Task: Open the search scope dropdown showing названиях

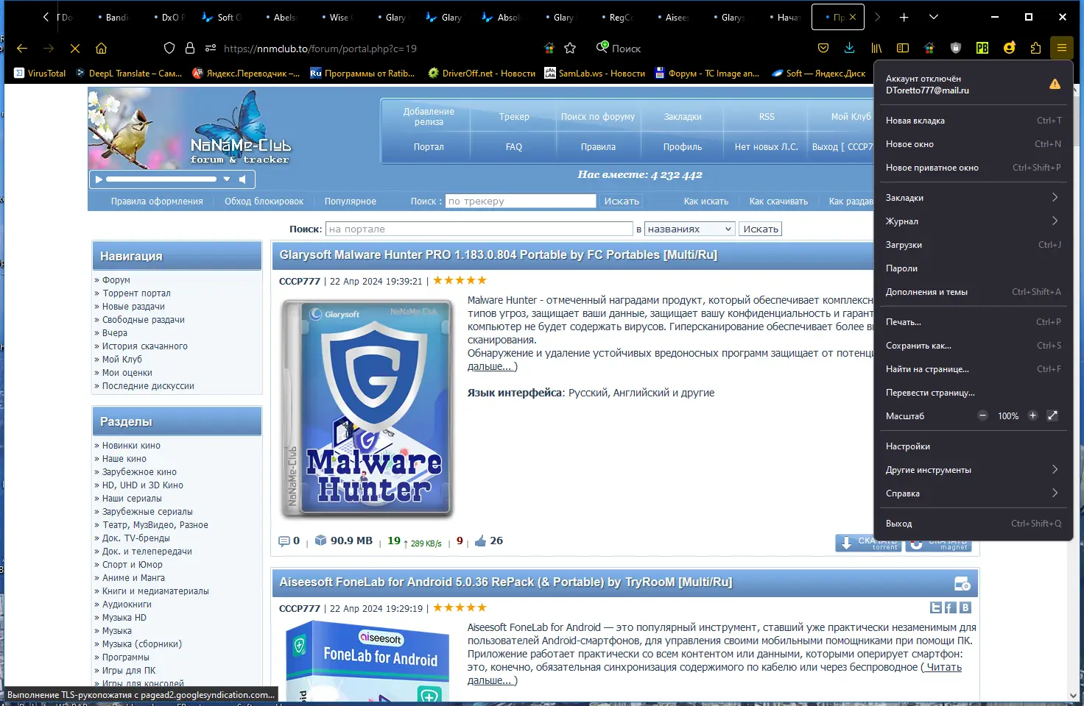Action: [689, 229]
